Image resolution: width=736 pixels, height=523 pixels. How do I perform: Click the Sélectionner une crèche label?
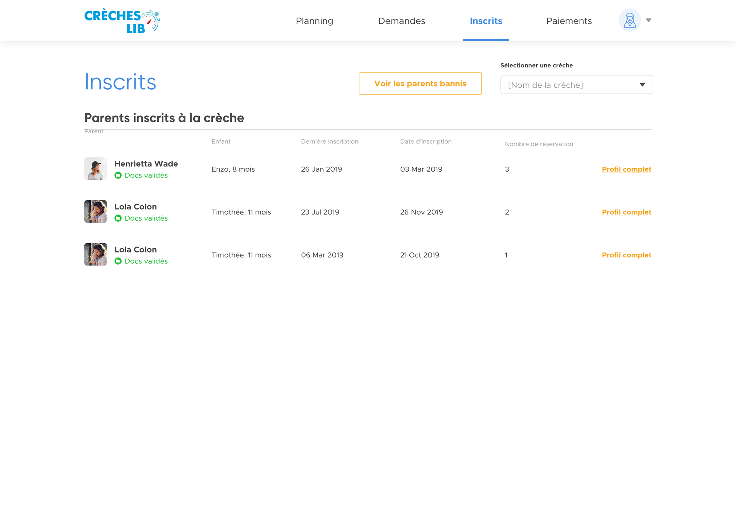(536, 65)
